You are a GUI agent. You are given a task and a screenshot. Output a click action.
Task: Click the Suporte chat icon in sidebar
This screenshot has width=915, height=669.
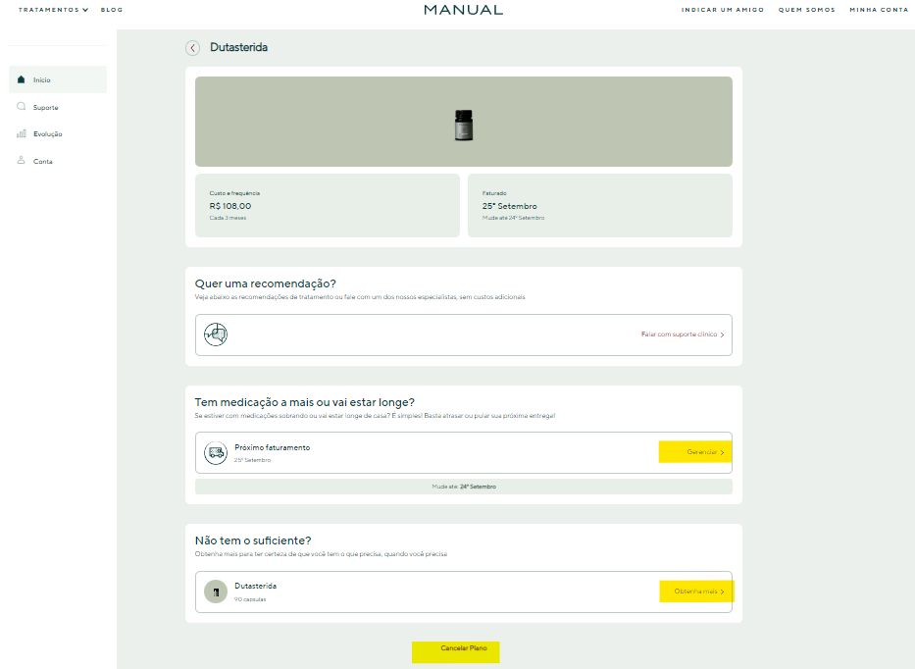[22, 106]
